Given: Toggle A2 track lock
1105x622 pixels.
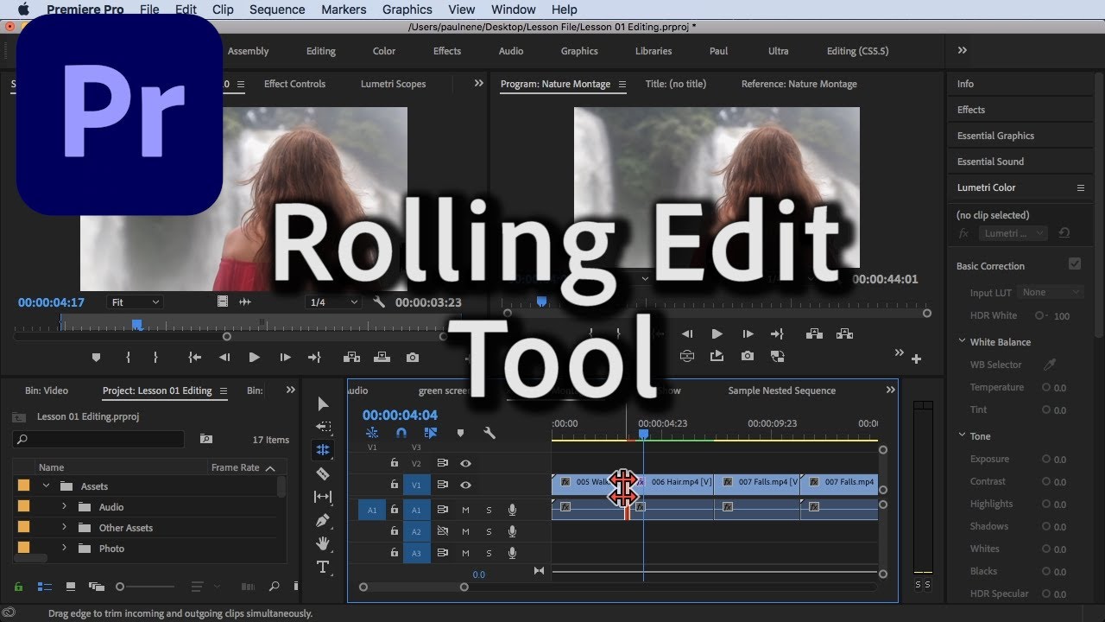Looking at the screenshot, I should 395,531.
